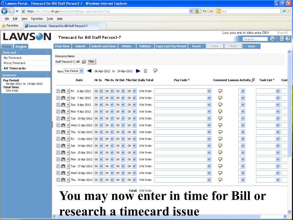The width and height of the screenshot is (293, 220).
Task: Open the portal preferences icon beside help
Action: click(282, 39)
